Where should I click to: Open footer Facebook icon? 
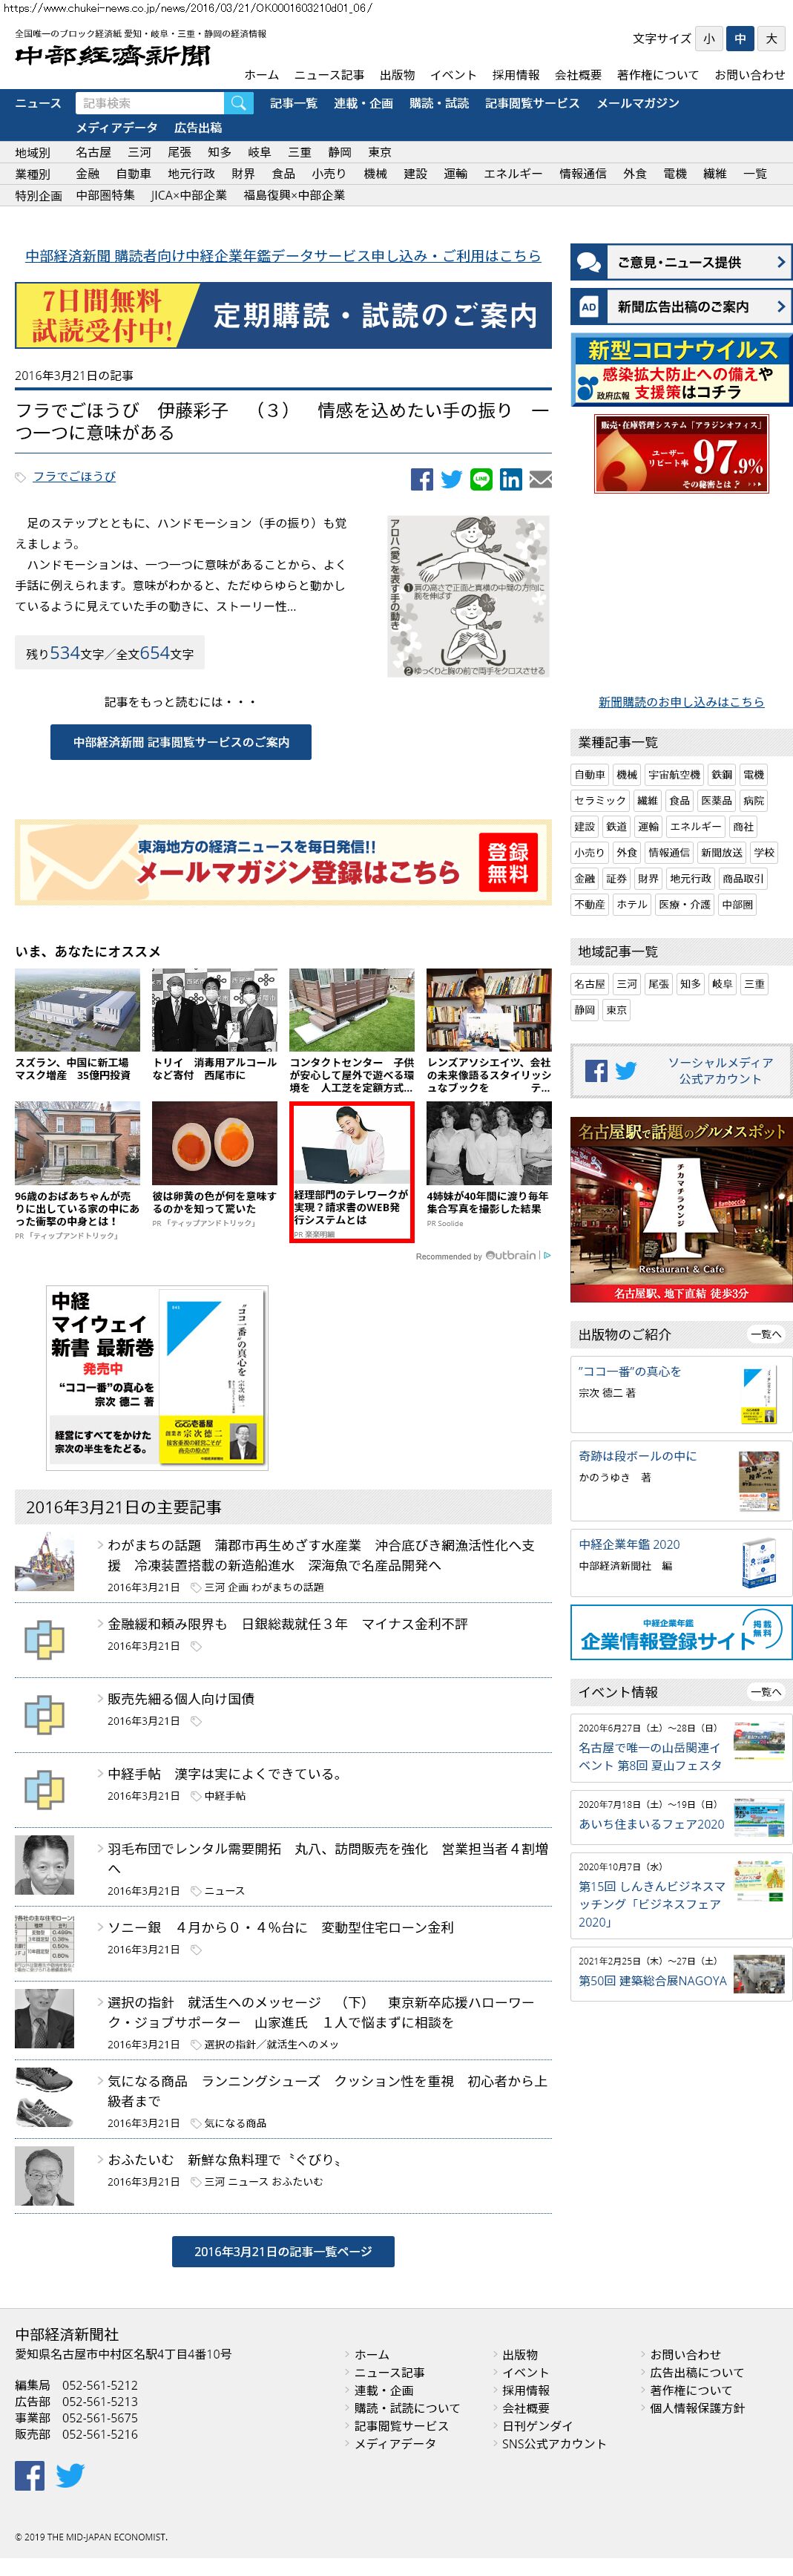pos(29,2475)
